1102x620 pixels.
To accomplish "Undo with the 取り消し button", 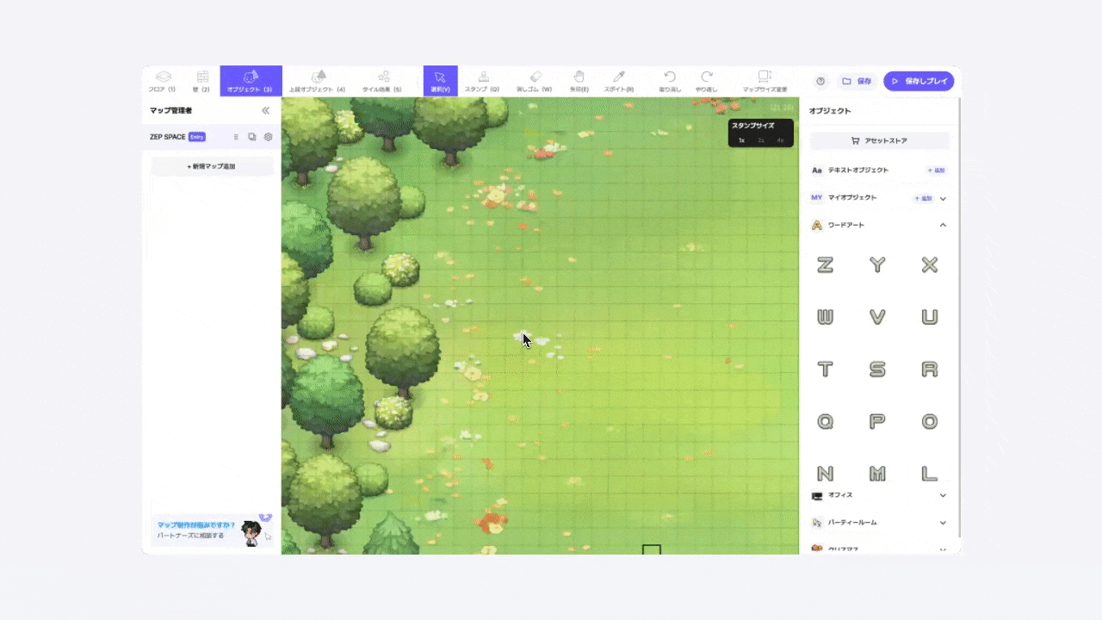I will [669, 81].
